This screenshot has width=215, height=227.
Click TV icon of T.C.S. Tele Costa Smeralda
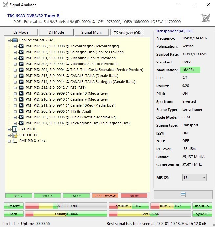21,70
